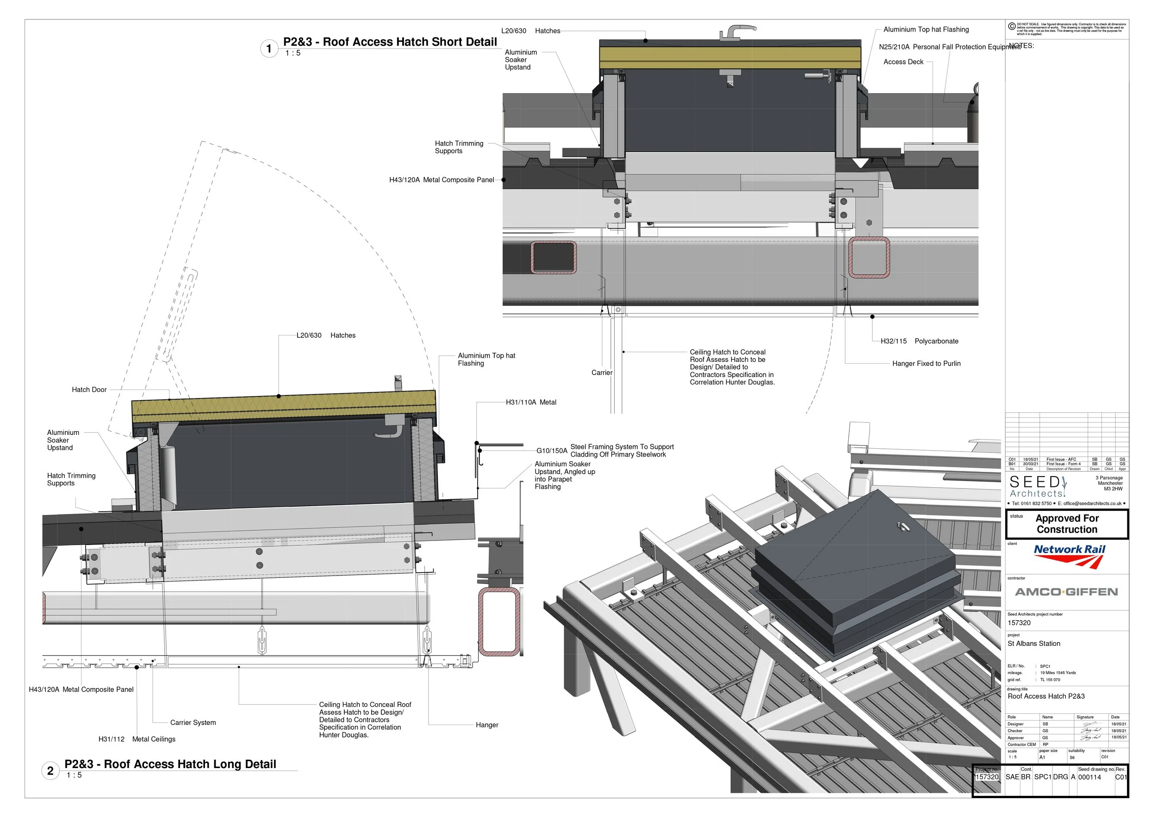Click the Network Rail logo
The height and width of the screenshot is (818, 1157).
(x=1070, y=556)
